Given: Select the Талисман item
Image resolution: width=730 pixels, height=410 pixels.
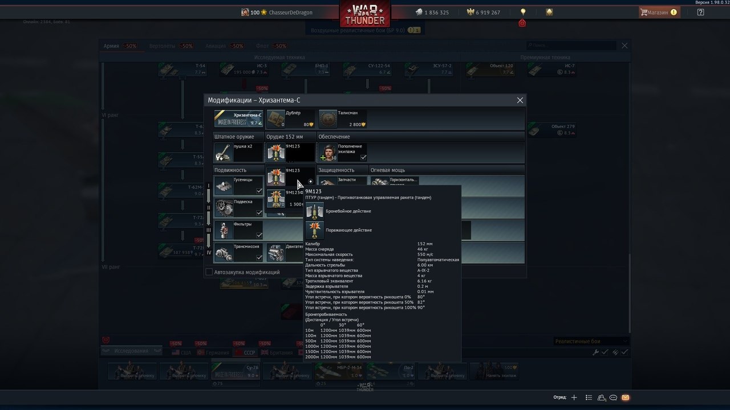Looking at the screenshot, I should pos(343,119).
